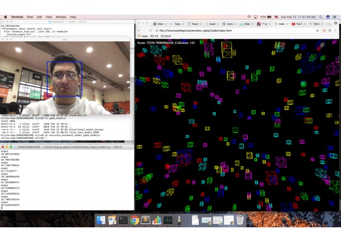Open Siri from the menu bar
This screenshot has height=242, width=341.
328,17
